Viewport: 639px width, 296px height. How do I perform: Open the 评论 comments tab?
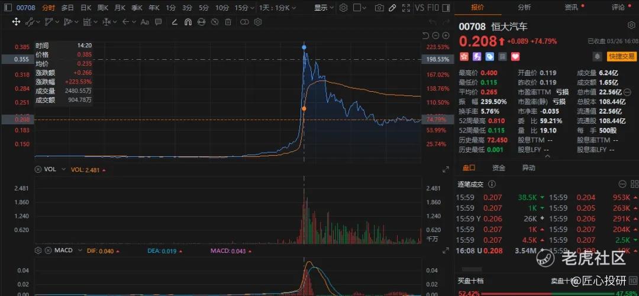pyautogui.click(x=618, y=7)
